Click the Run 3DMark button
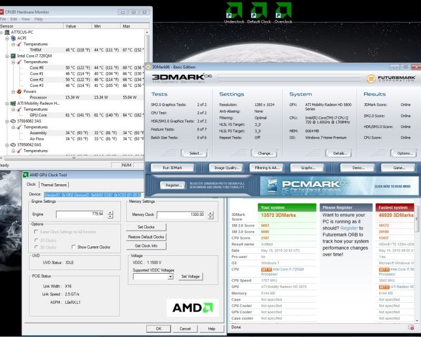Screen dimensions: 421x337 tap(173, 167)
